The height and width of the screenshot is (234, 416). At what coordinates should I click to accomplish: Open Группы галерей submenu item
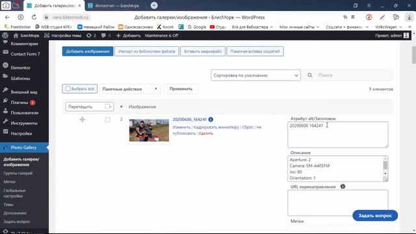coord(18,174)
